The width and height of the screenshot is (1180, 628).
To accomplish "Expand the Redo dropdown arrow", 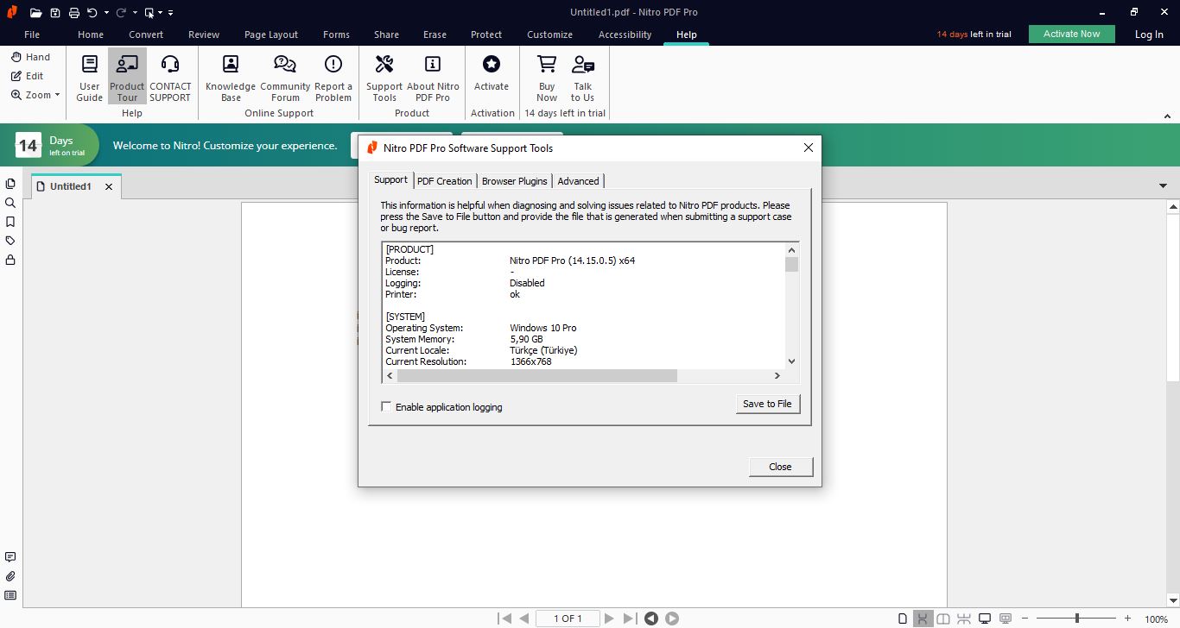I will pyautogui.click(x=135, y=13).
